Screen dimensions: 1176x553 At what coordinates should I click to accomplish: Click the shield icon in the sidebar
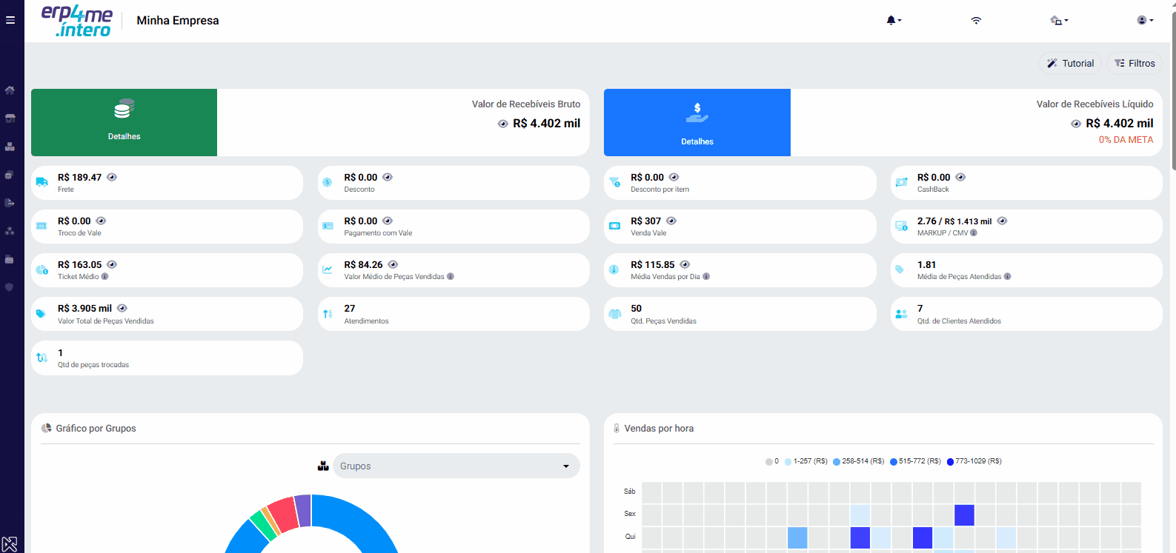click(x=10, y=287)
